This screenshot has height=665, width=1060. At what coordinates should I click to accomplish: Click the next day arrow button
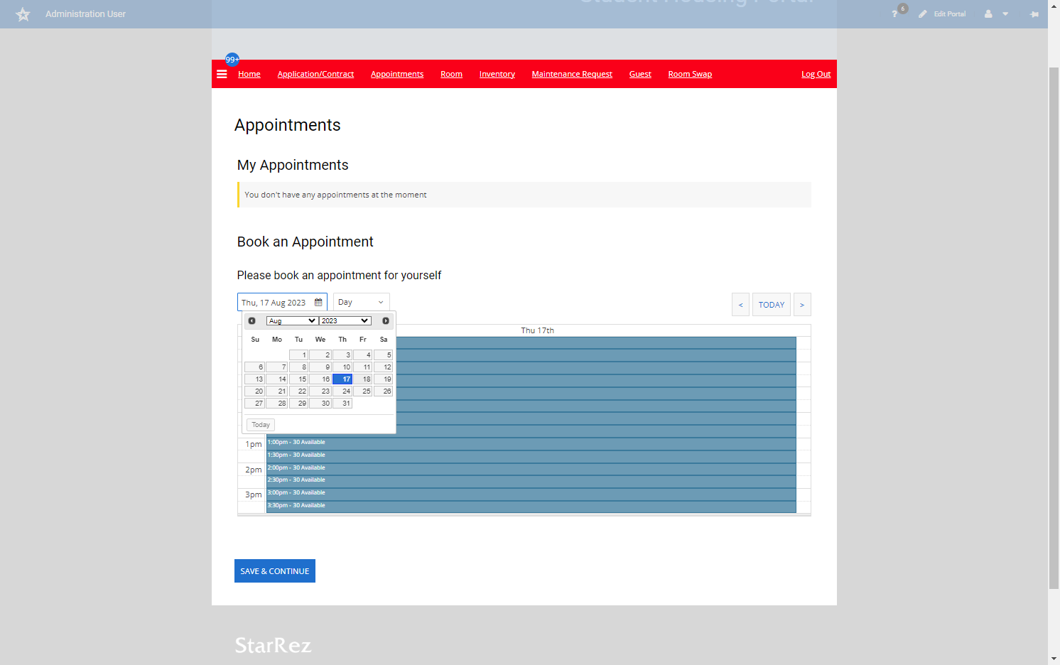802,305
